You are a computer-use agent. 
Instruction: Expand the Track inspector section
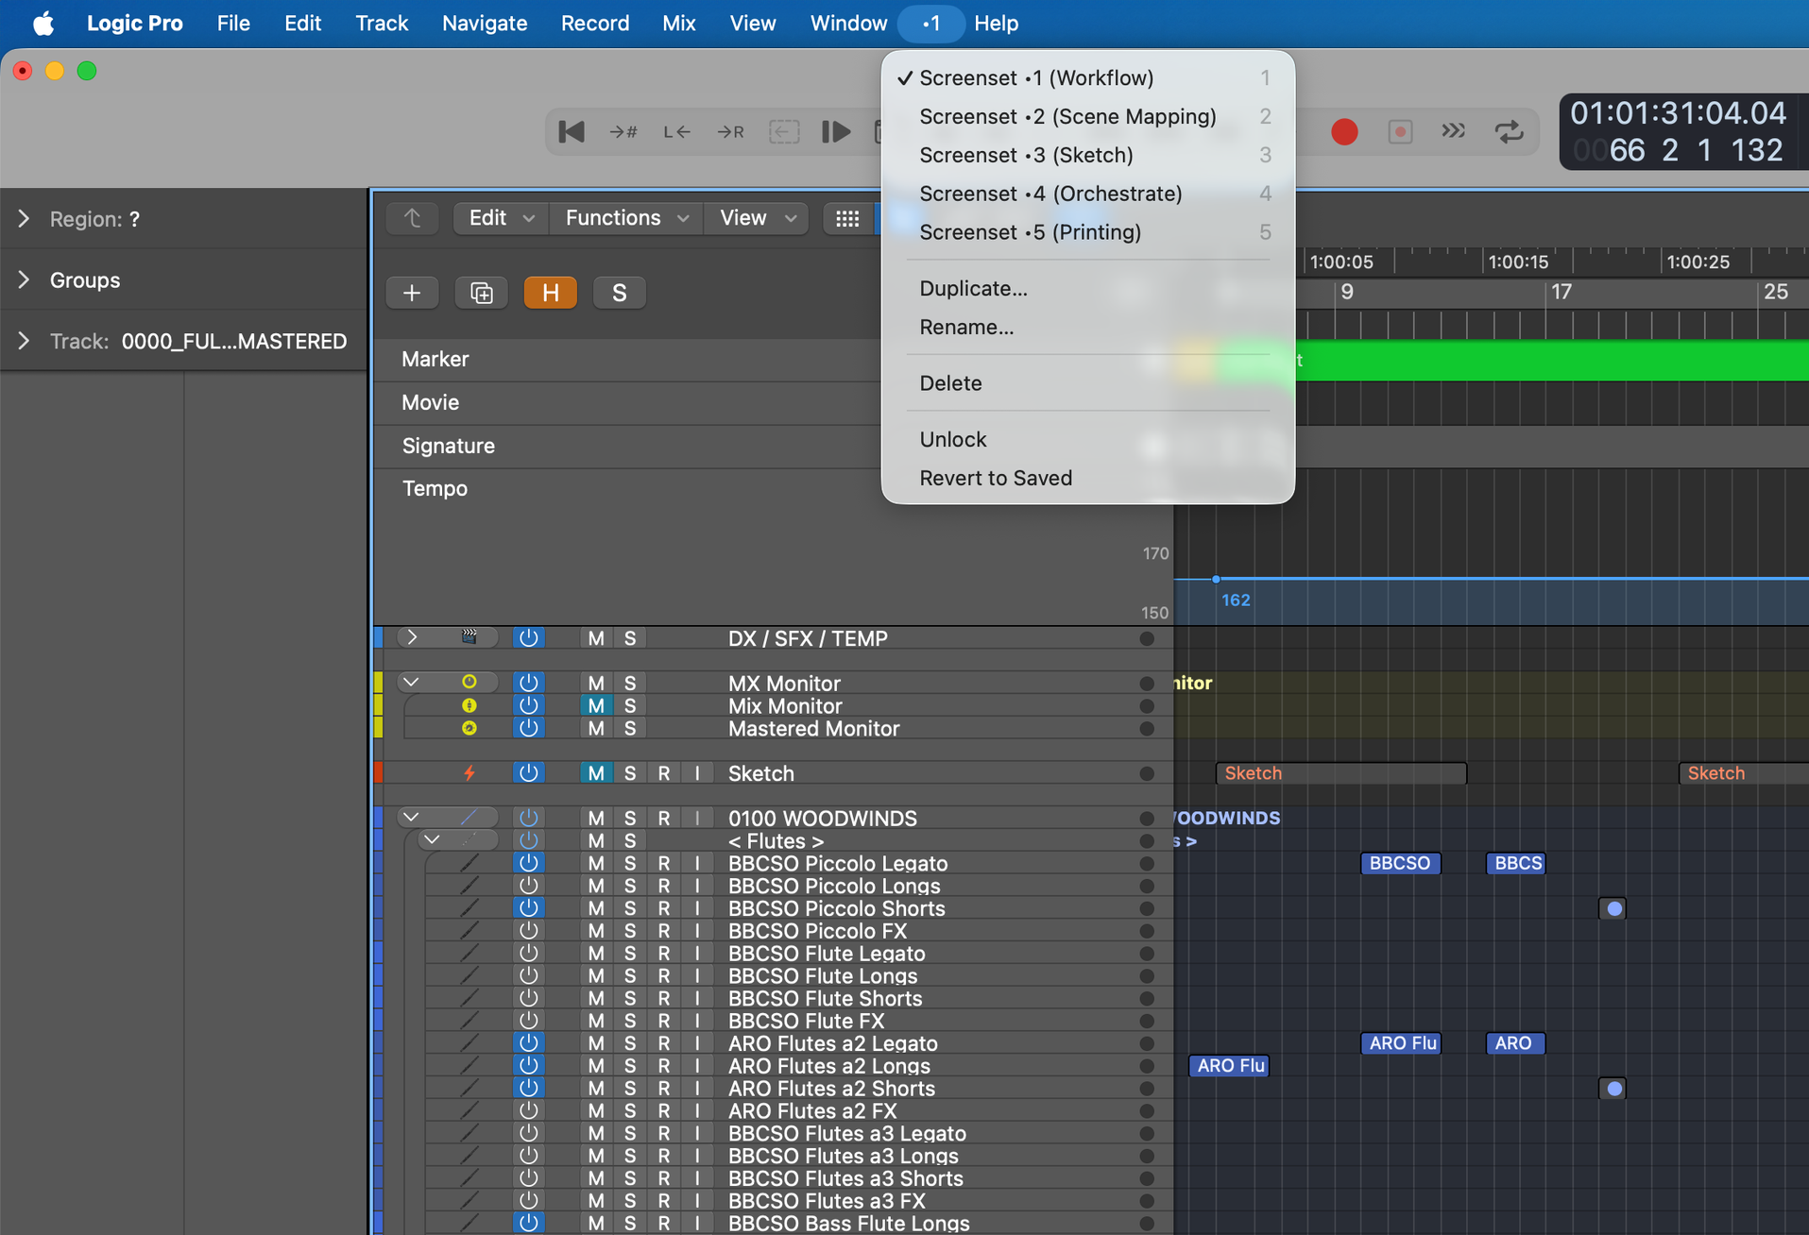pos(24,341)
